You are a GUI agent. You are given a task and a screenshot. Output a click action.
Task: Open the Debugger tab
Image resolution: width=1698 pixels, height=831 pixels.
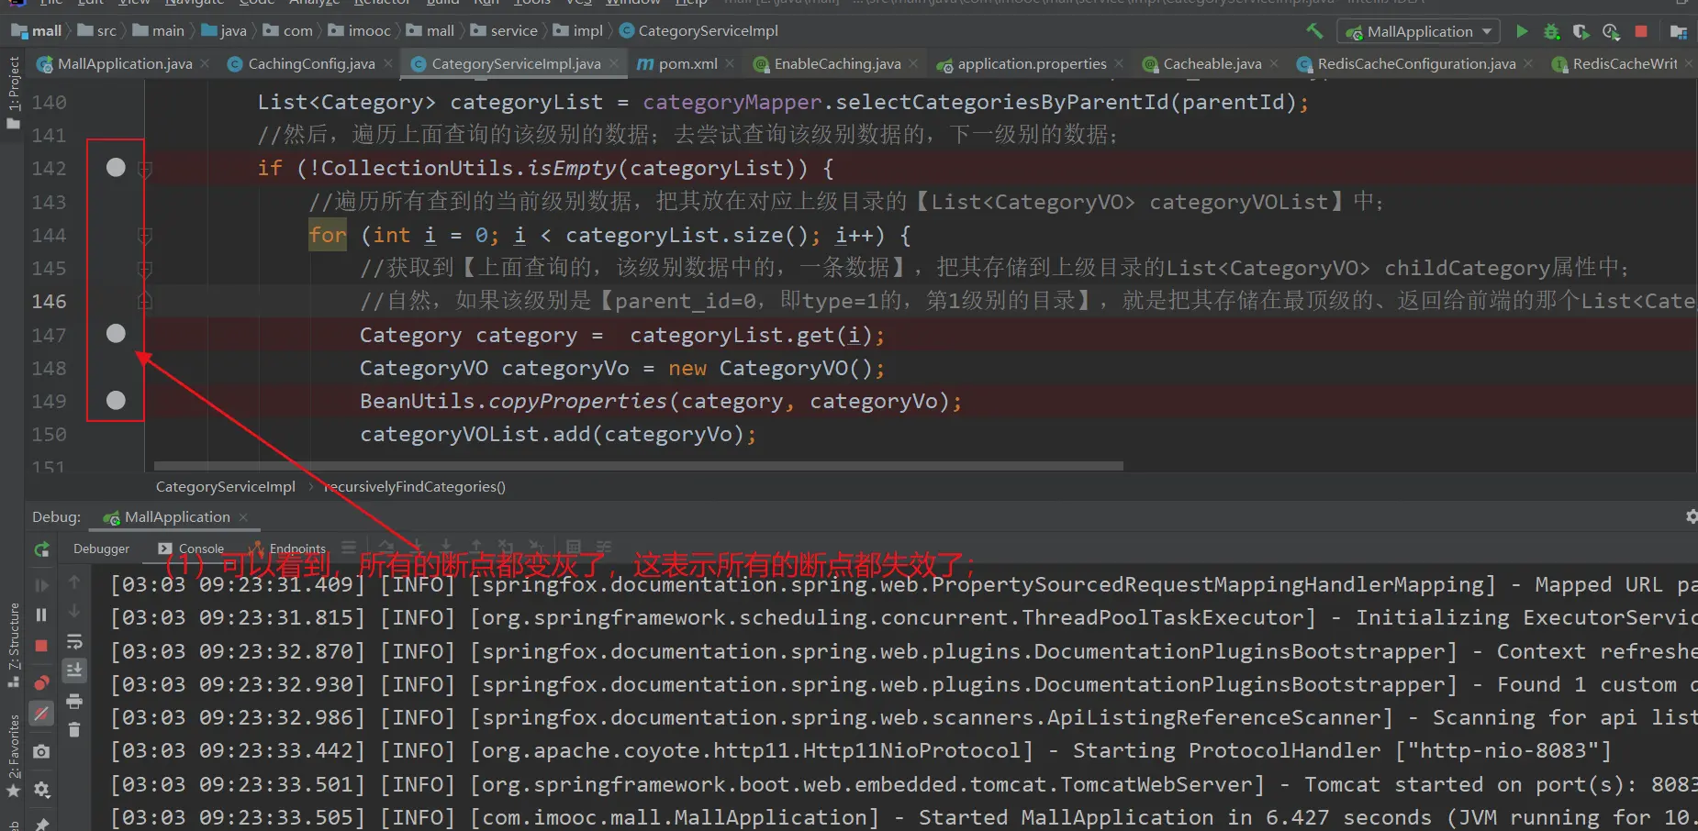(x=101, y=548)
